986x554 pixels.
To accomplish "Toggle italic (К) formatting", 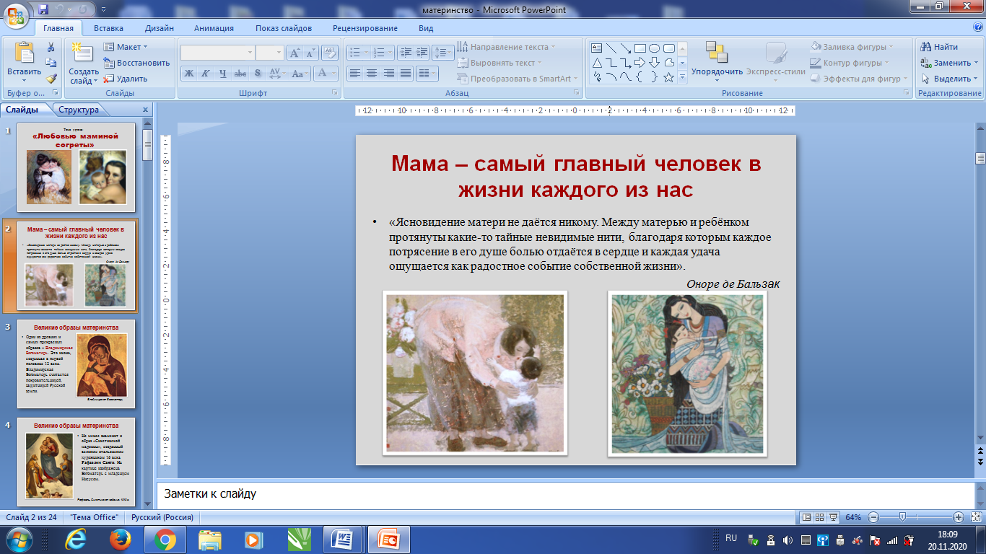I will (x=206, y=74).
